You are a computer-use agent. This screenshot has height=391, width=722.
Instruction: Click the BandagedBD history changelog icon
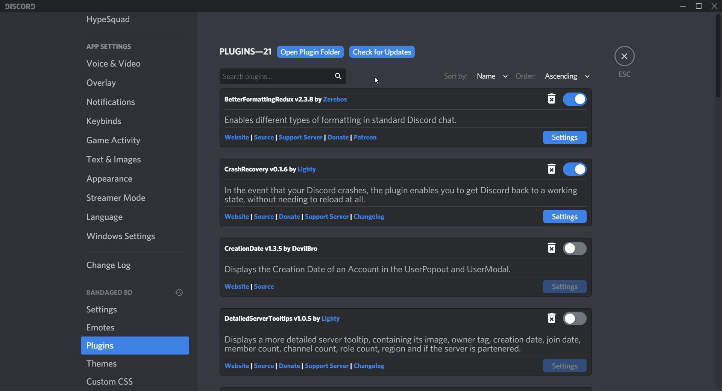[x=179, y=292]
